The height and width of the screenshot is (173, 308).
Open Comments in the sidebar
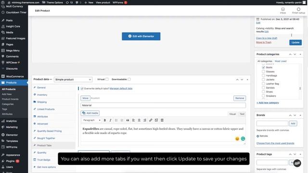click(x=12, y=57)
